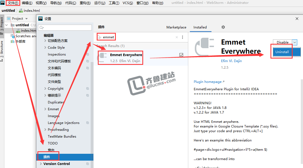Screen dimensions: 303x168
Task: Select 外部库 in the project tree
Action: click(20, 41)
